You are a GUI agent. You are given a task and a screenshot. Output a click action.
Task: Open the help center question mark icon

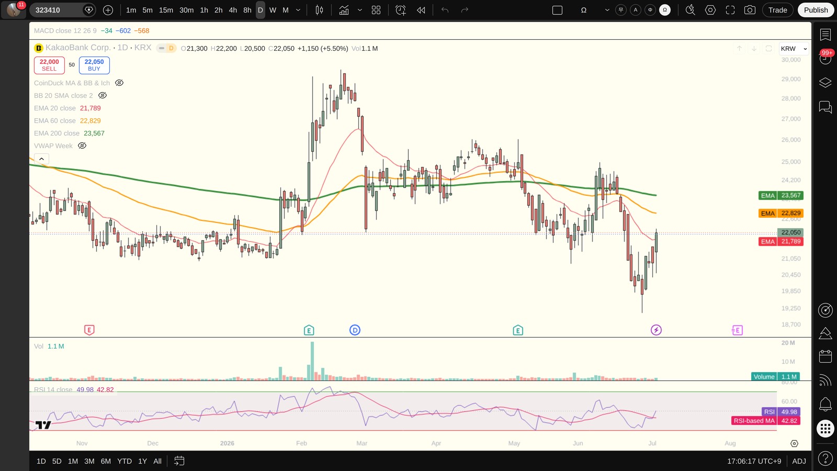(x=825, y=459)
